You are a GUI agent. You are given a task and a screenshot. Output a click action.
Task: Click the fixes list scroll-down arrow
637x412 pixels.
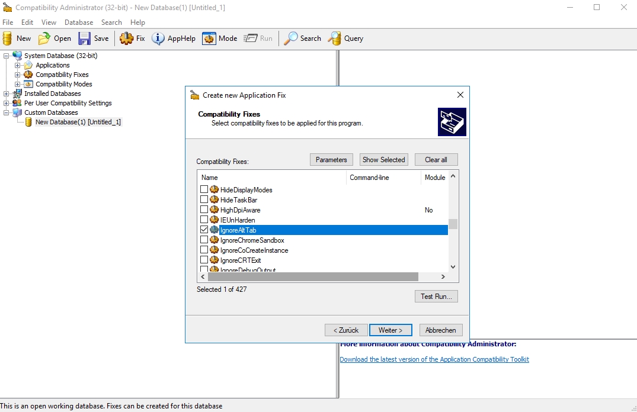tap(453, 267)
